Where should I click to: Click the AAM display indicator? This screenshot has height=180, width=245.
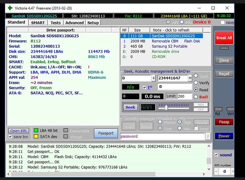[148, 107]
